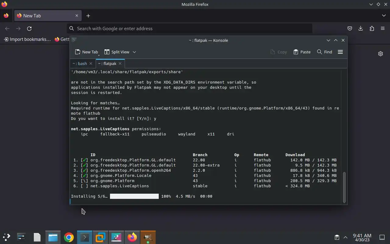
Task: Click the show desktop button in panel
Action: (x=382, y=237)
